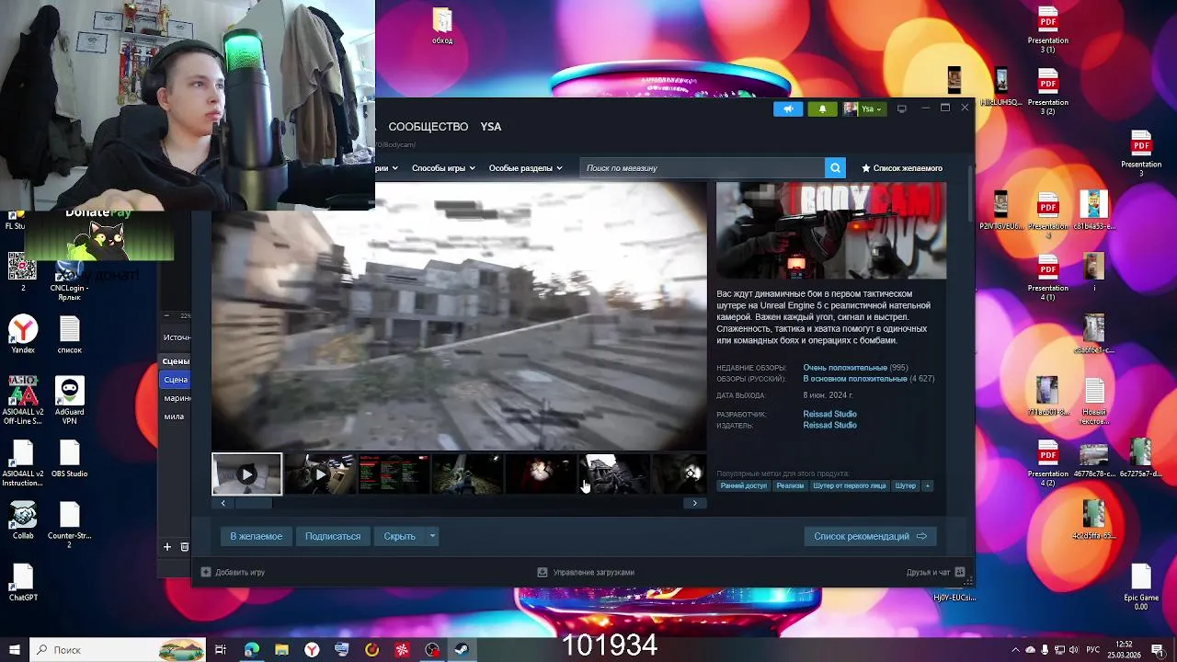The height and width of the screenshot is (662, 1177).
Task: Click Добавить игру at Steam bottom
Action: [234, 572]
